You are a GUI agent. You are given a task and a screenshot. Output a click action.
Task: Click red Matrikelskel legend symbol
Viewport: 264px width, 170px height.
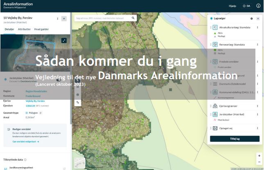click(215, 120)
